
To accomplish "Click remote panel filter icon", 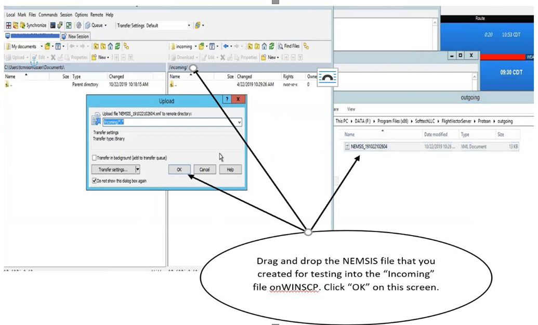I will tap(212, 46).
